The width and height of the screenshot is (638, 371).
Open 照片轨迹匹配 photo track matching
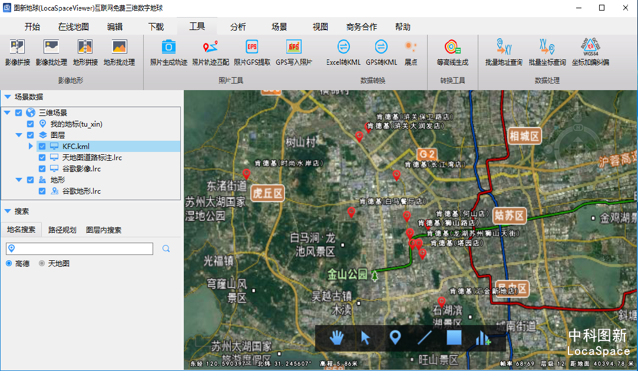click(210, 53)
